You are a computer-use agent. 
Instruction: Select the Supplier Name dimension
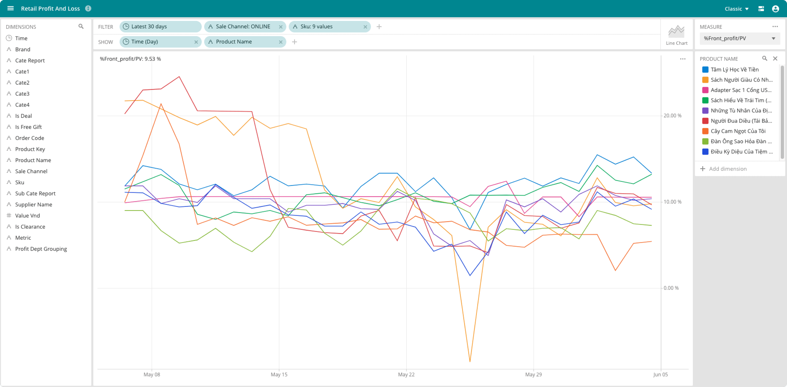[46, 204]
